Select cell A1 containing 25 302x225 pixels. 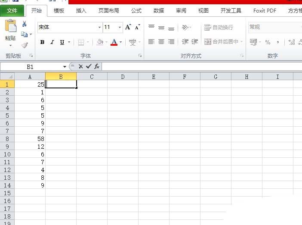[30, 84]
